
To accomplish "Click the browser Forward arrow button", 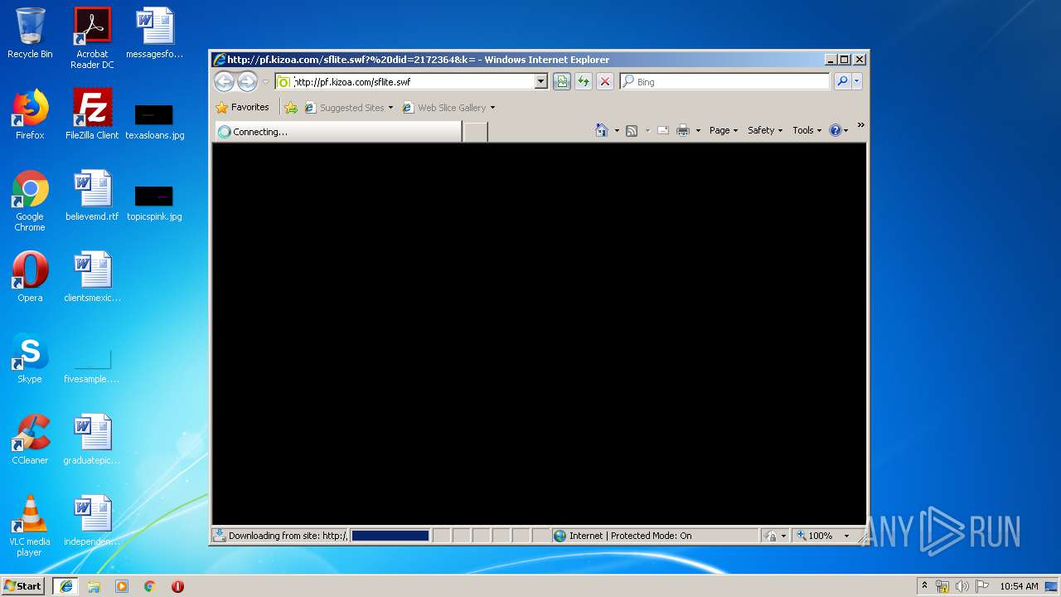I will (247, 81).
